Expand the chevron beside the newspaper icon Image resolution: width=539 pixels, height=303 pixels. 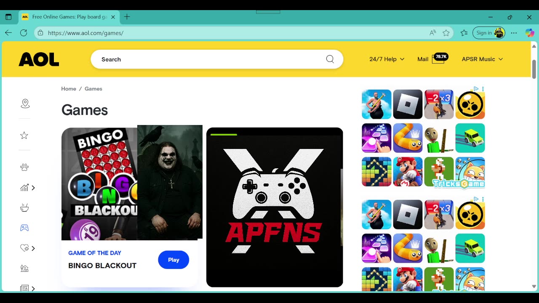click(x=33, y=289)
